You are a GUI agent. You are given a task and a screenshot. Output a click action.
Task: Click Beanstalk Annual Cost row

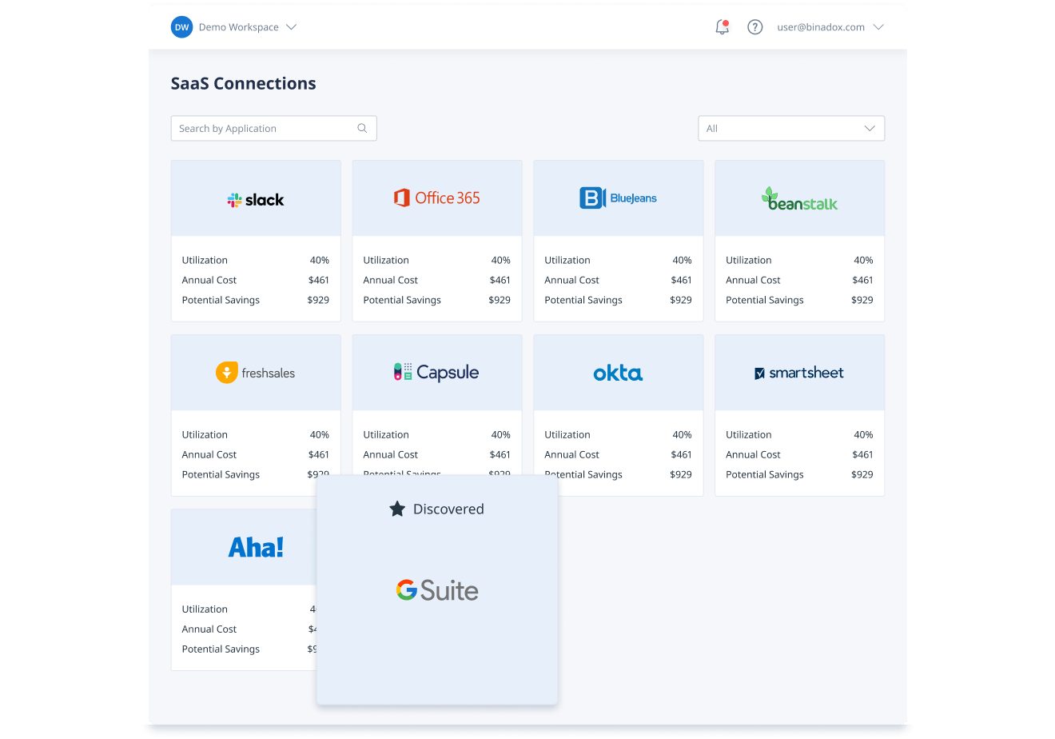[800, 280]
